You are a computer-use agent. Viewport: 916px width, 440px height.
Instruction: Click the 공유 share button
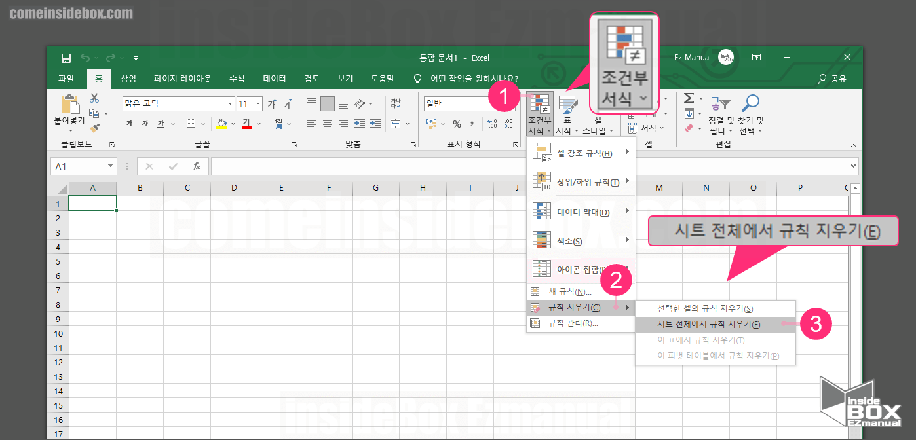(832, 78)
